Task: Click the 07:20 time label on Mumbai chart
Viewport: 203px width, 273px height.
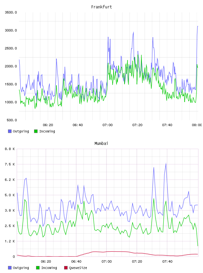Action: point(137,262)
